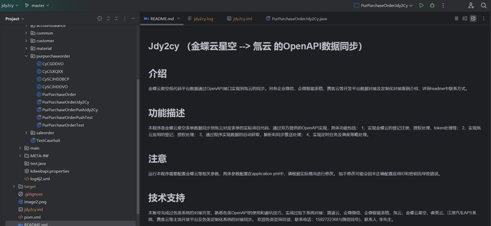Switch to the jdy2cy.iml tab
The image size is (491, 226).
tap(239, 18)
